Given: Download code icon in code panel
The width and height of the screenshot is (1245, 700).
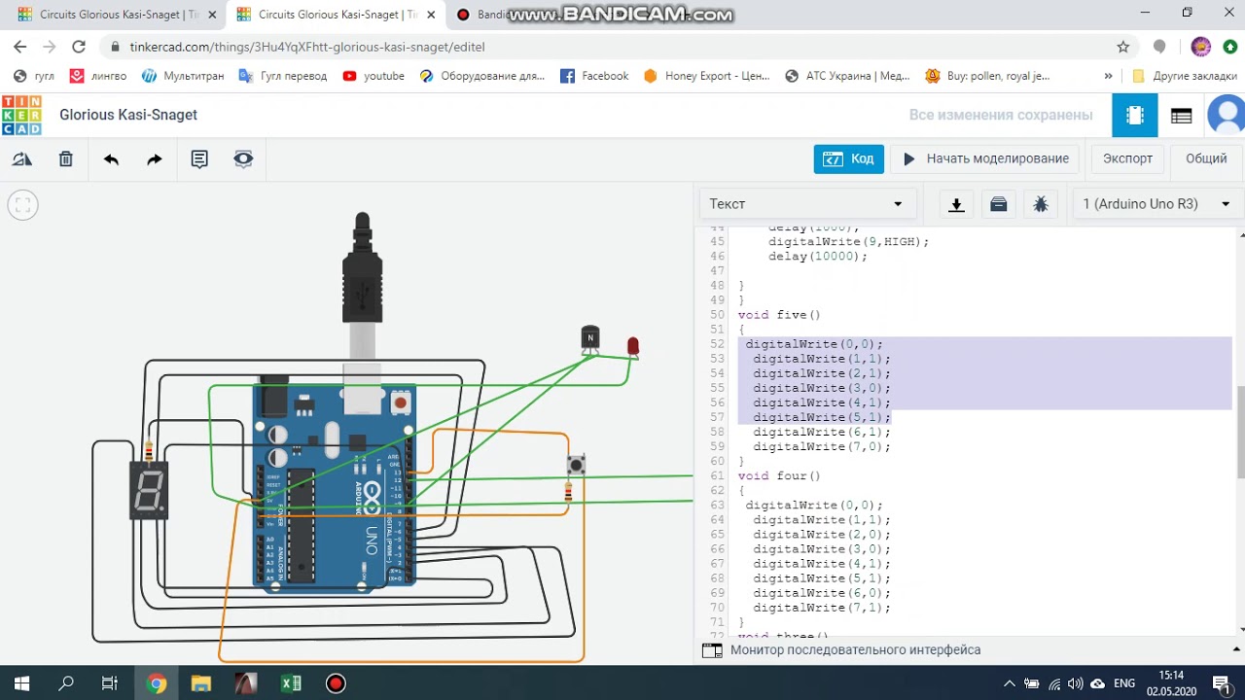Looking at the screenshot, I should point(956,204).
